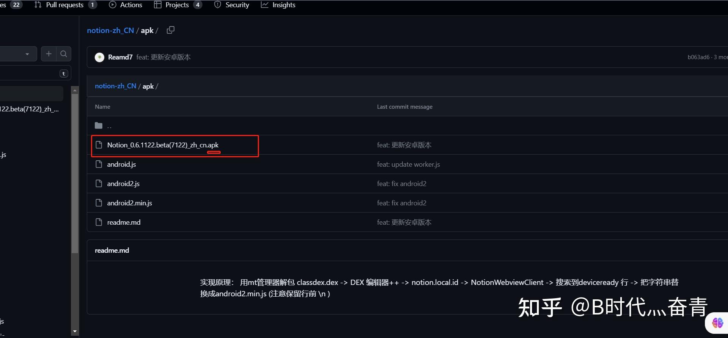The width and height of the screenshot is (728, 338).
Task: Click the Name column header
Action: coord(102,107)
